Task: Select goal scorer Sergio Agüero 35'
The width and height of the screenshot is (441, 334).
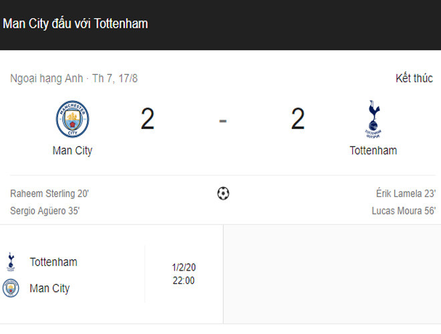Action: pyautogui.click(x=45, y=211)
